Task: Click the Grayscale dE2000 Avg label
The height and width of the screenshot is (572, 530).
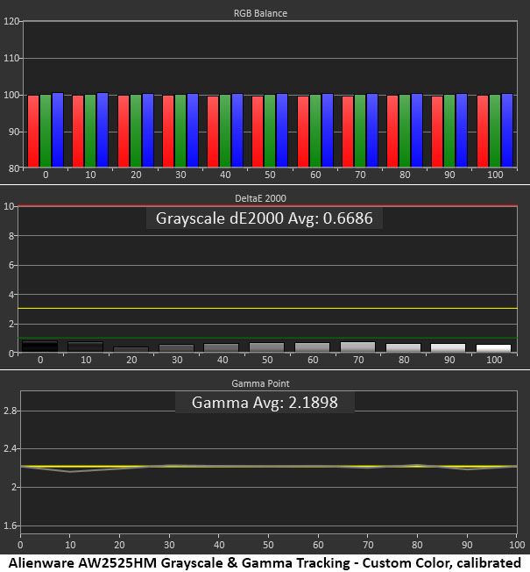Action: pyautogui.click(x=264, y=218)
